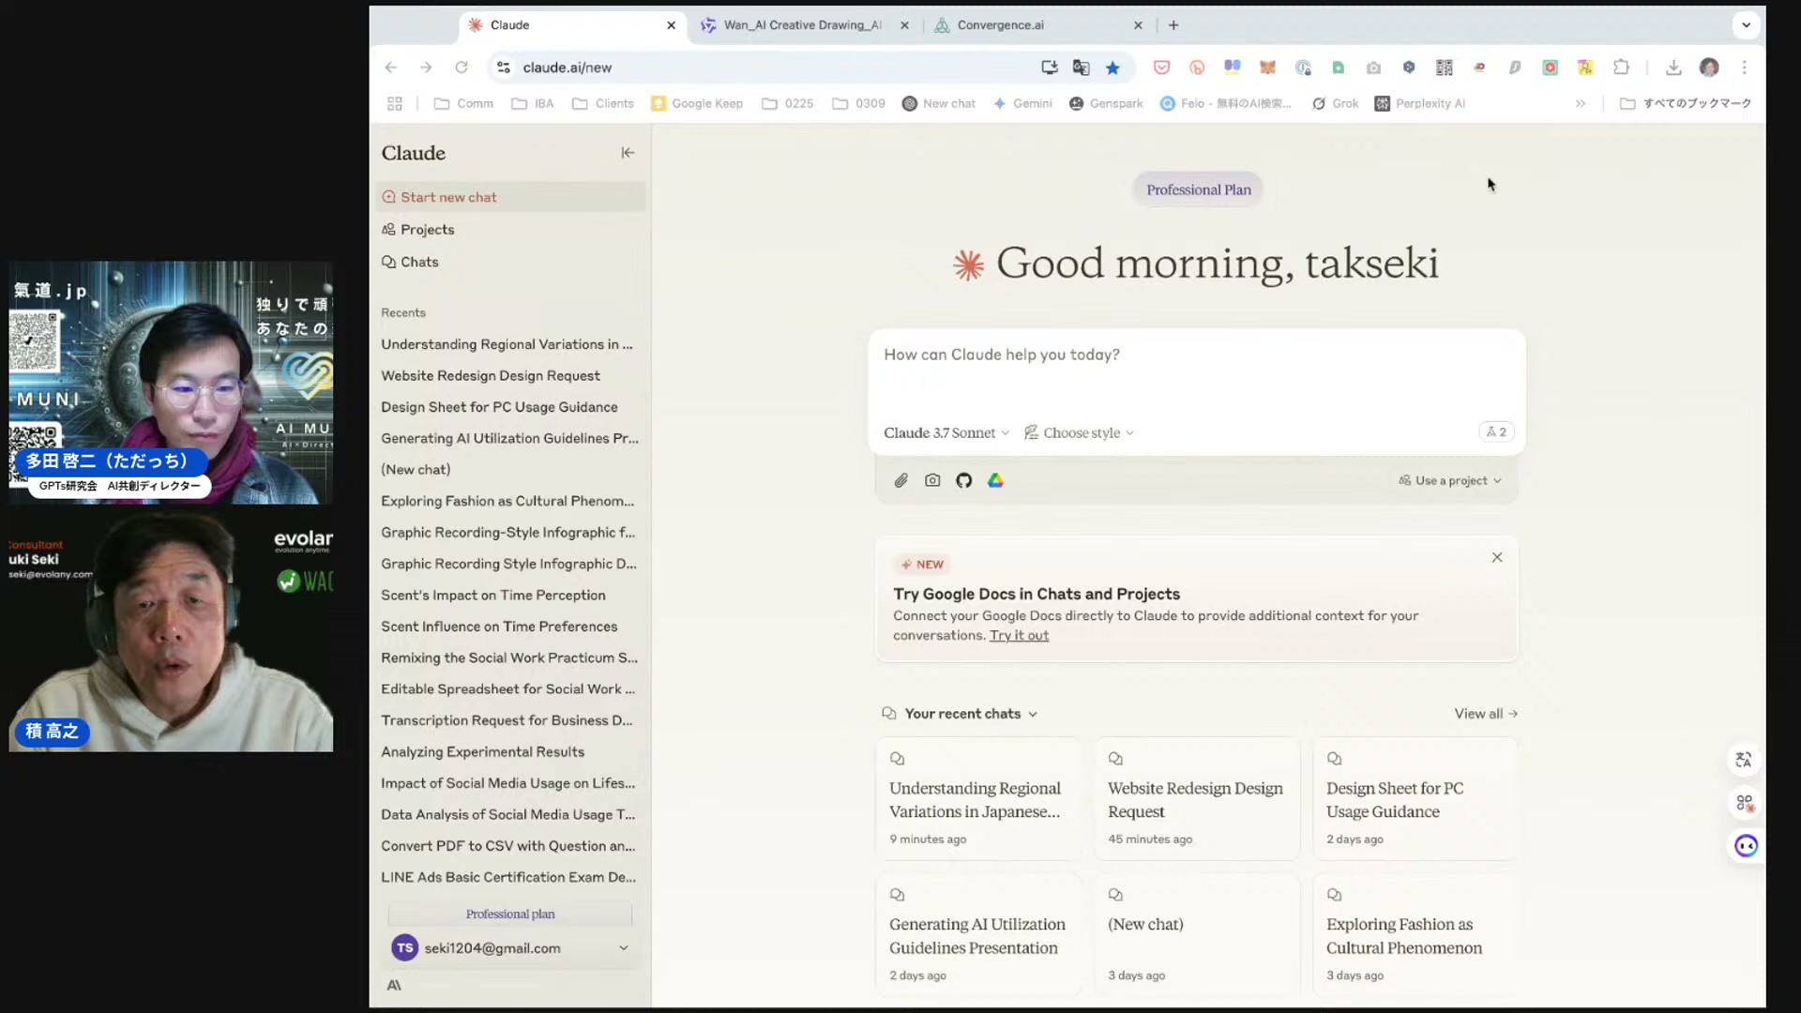Start a new chat from sidebar

click(511, 197)
